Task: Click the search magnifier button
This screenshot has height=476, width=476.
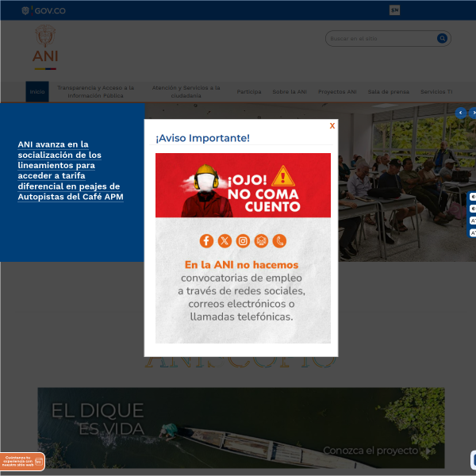Action: [442, 38]
